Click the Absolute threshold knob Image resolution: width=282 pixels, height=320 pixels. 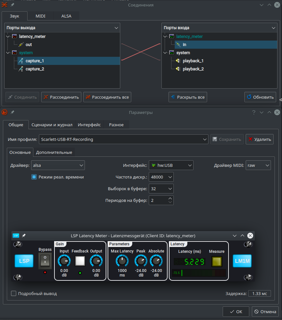(x=156, y=261)
